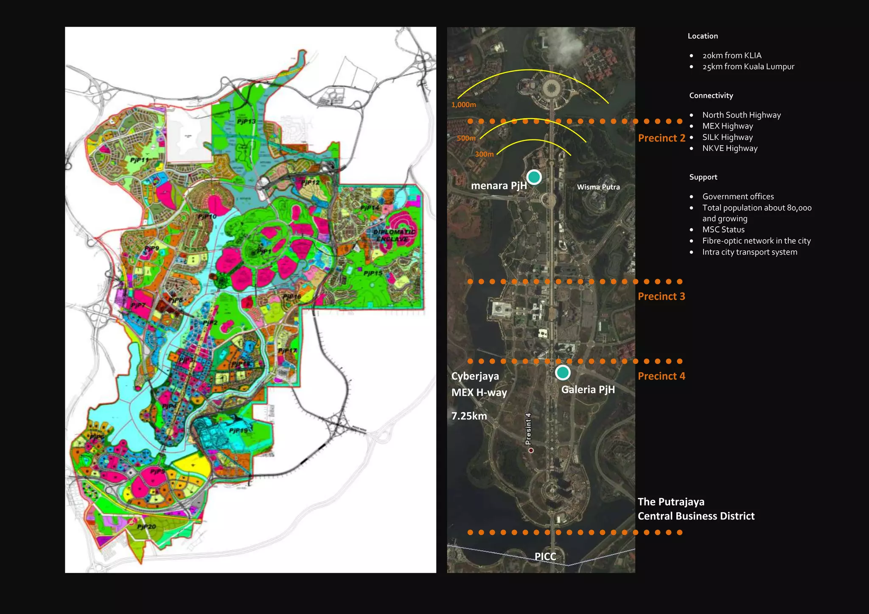Select the Precinct 4 label
Screen dimensions: 869x614
[x=661, y=376]
